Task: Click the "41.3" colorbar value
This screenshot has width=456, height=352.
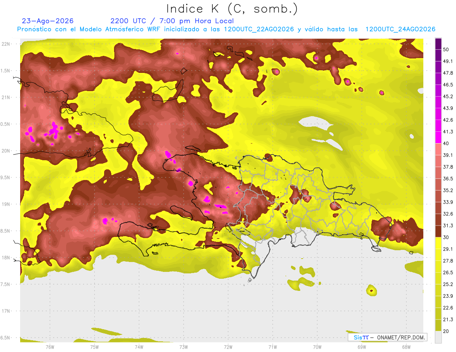Action: tap(448, 132)
